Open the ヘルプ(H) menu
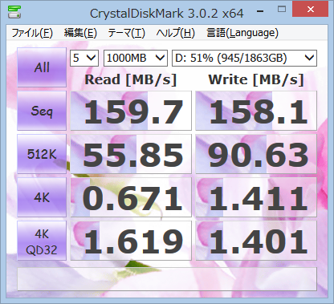This screenshot has width=334, height=304. point(176,33)
